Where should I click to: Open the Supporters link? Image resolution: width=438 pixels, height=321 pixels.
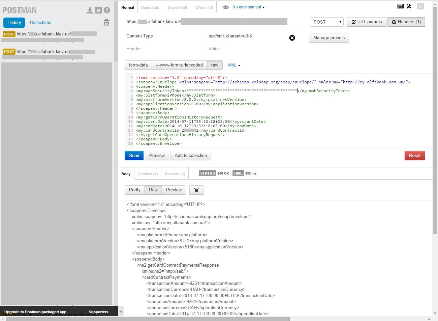click(x=99, y=312)
